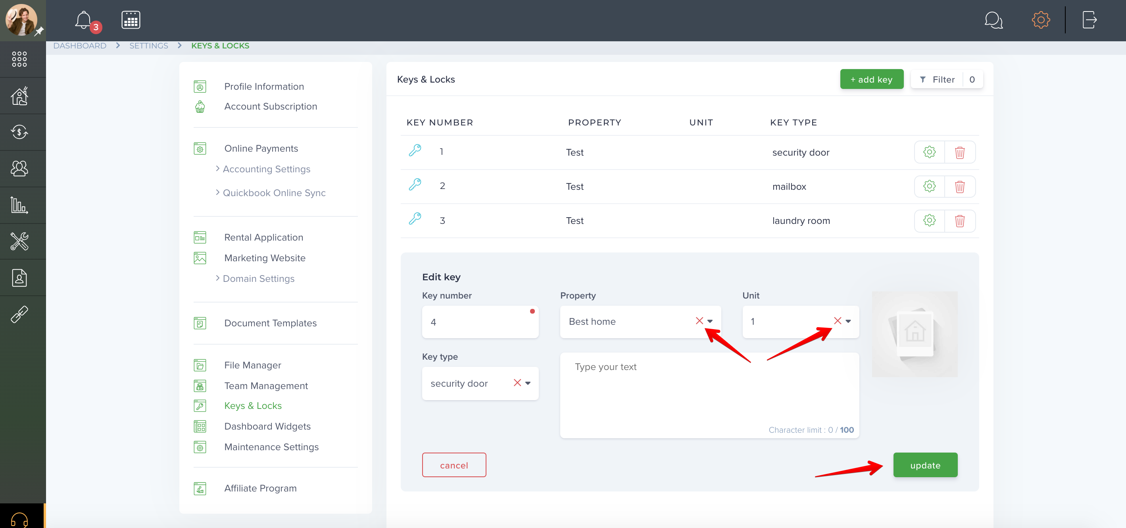Expand the Property dropdown arrow
The width and height of the screenshot is (1126, 528).
710,322
